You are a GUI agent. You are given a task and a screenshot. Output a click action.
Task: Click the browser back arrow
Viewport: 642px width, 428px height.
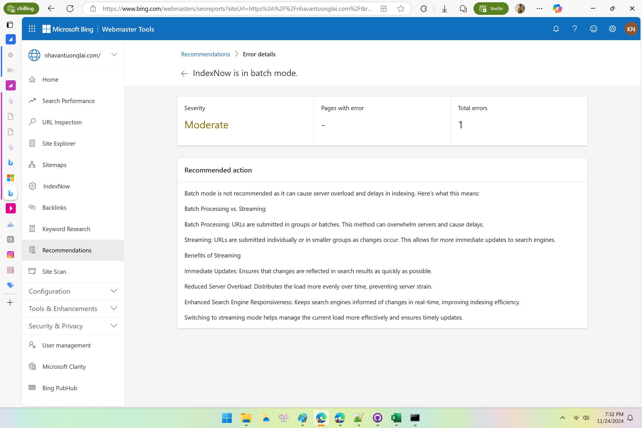(51, 9)
